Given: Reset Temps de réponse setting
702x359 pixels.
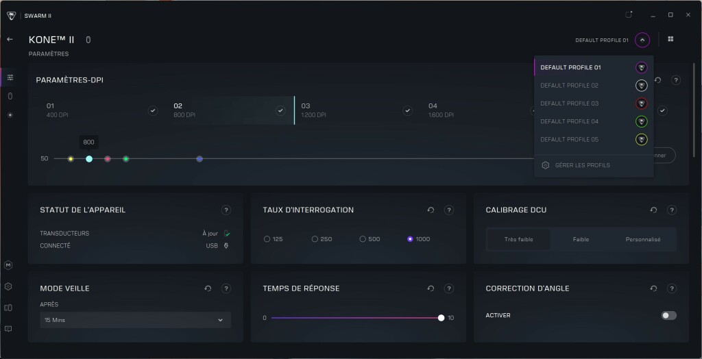Looking at the screenshot, I should (431, 288).
